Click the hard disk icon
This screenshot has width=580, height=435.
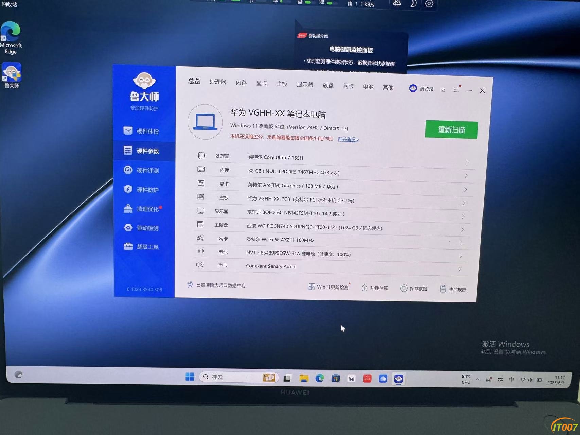point(200,224)
